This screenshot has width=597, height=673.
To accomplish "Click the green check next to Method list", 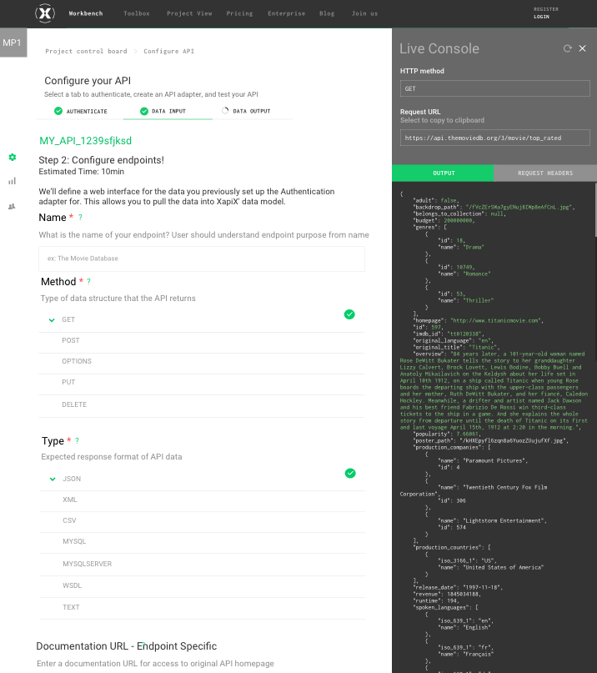I will (x=349, y=314).
